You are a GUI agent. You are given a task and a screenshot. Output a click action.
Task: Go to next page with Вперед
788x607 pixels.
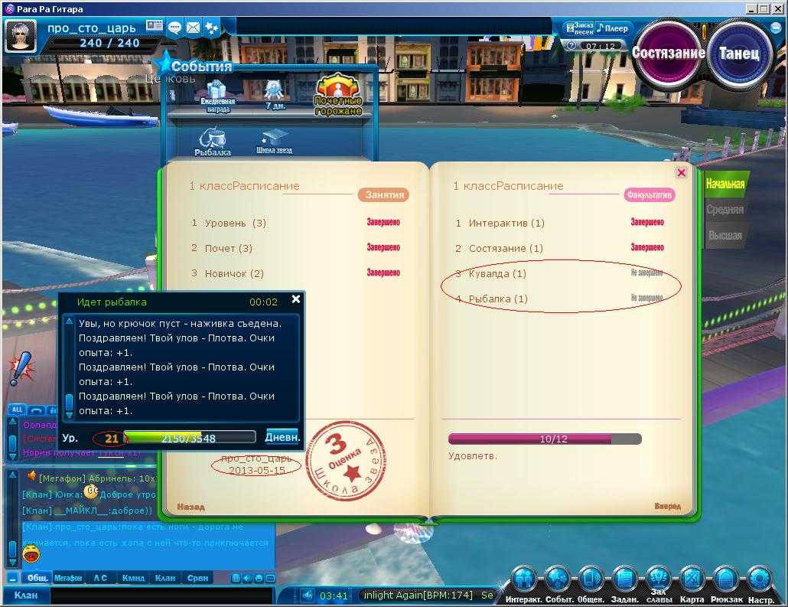667,506
